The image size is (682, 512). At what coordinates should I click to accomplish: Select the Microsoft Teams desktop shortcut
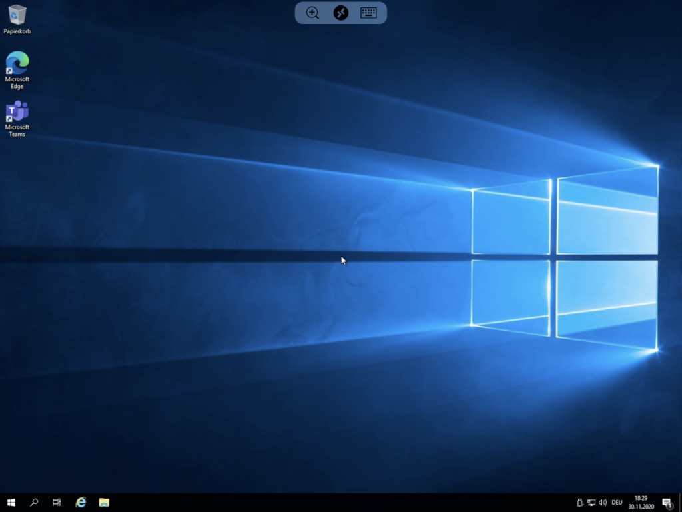17,111
